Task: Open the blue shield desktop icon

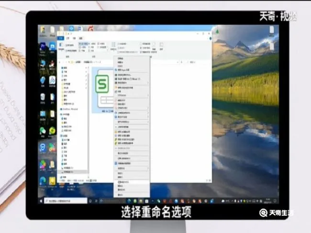Action: [x=43, y=148]
